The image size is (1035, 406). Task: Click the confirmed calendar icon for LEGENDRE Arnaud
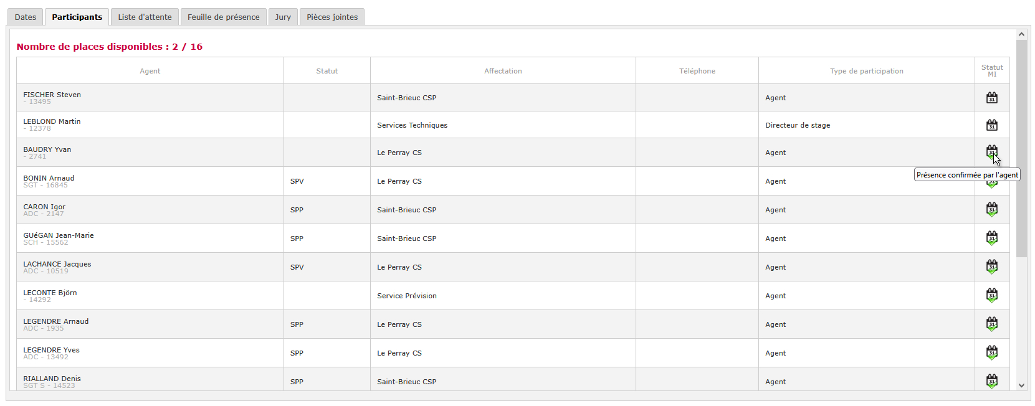click(991, 324)
